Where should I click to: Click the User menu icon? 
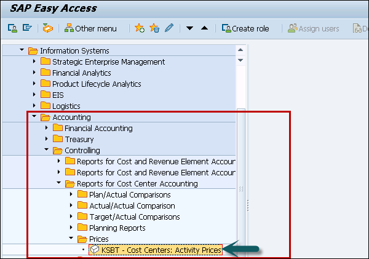coord(12,28)
